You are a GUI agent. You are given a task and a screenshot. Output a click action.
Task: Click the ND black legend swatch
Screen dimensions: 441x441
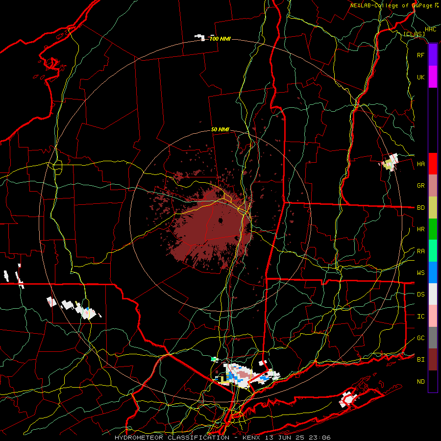(433, 381)
